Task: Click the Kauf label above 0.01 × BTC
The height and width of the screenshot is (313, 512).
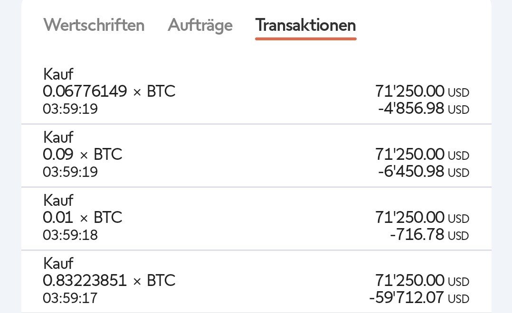Action: 58,201
